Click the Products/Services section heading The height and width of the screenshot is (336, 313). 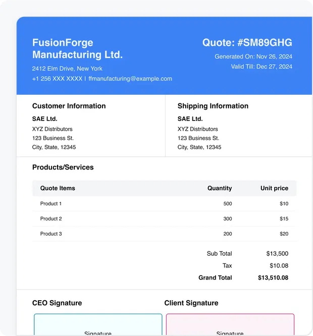pyautogui.click(x=63, y=167)
